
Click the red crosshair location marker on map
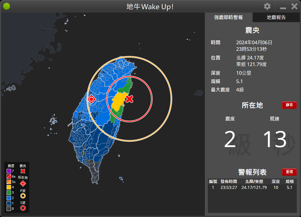92,99
